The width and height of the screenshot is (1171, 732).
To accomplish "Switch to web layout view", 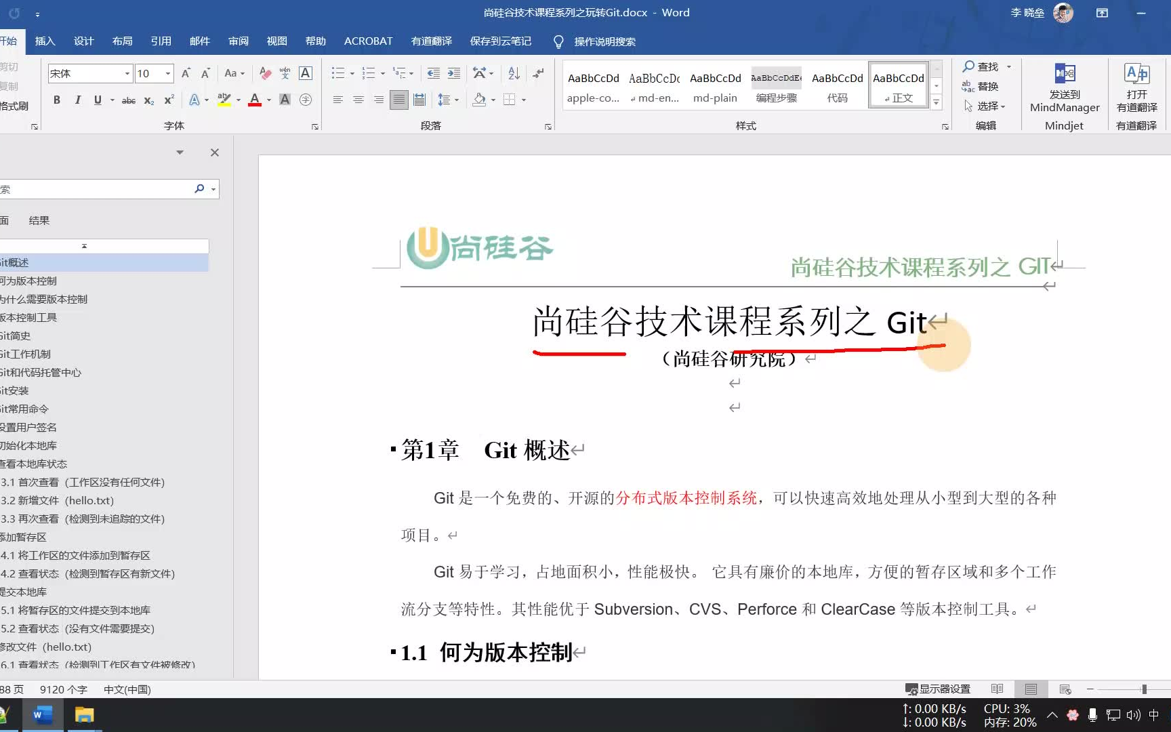I will point(1065,689).
